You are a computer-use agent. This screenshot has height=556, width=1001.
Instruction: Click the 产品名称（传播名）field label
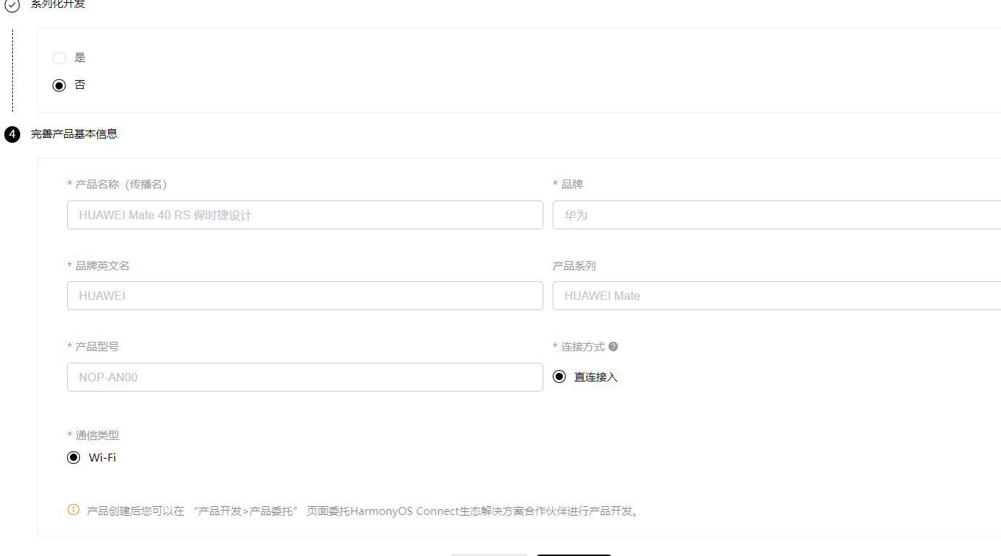point(121,185)
